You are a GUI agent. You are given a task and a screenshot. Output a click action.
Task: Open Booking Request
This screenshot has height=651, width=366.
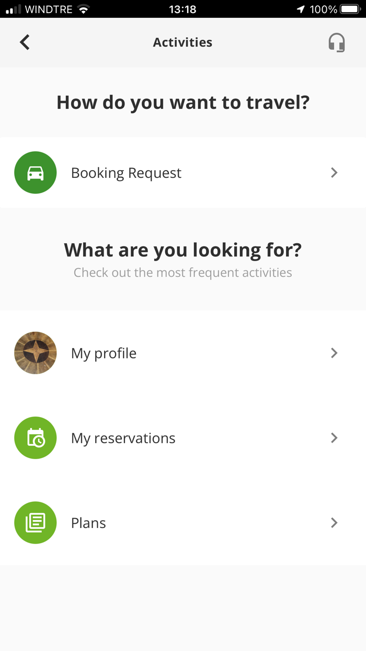pyautogui.click(x=126, y=173)
